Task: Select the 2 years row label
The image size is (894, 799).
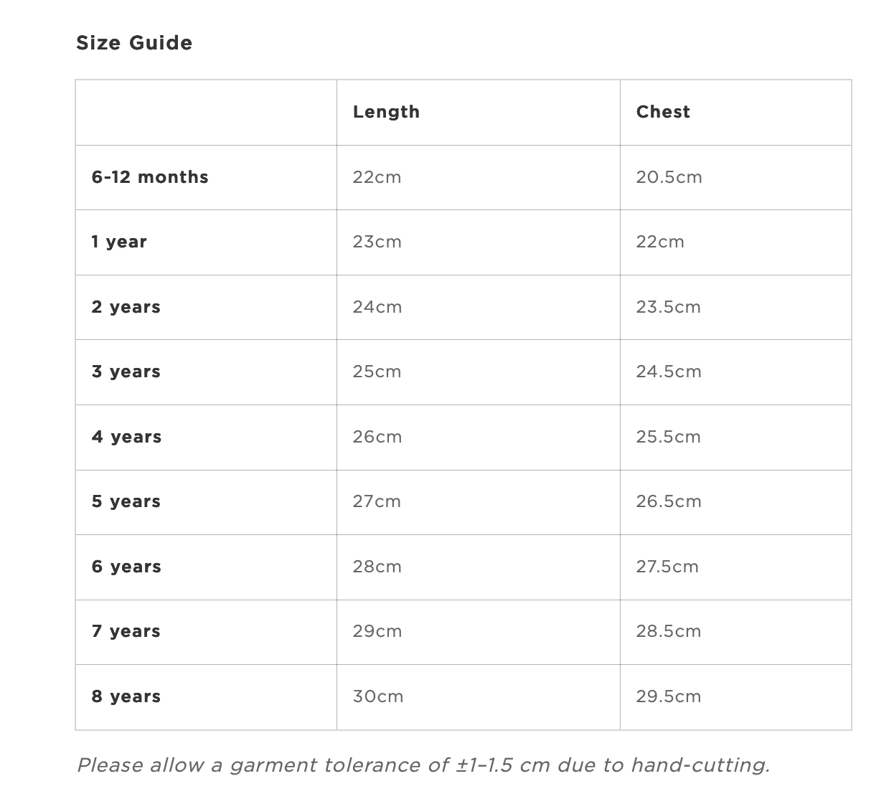Action: 126,307
